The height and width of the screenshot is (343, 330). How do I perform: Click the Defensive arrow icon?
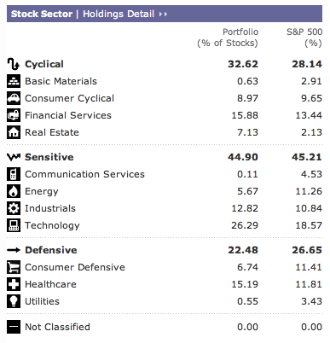coord(14,250)
